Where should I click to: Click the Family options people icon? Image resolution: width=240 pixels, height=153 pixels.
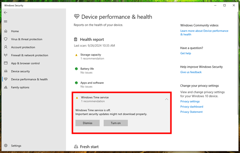[6, 87]
